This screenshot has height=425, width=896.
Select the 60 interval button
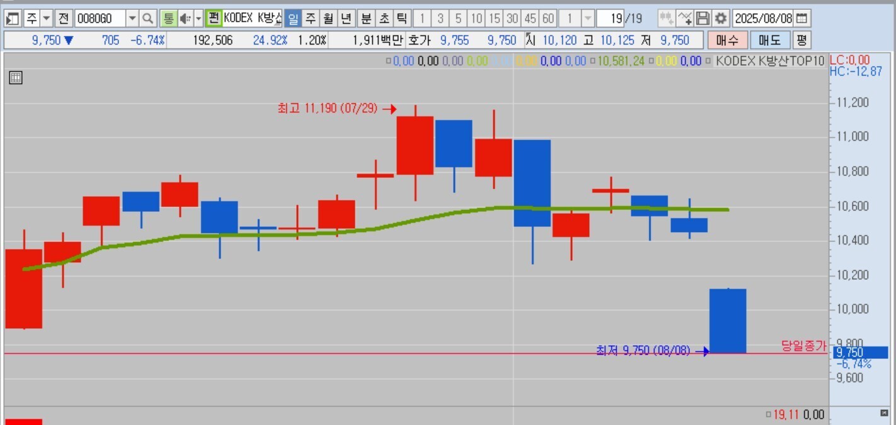click(548, 18)
